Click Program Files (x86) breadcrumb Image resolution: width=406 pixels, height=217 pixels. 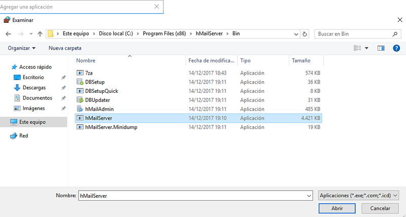click(164, 34)
